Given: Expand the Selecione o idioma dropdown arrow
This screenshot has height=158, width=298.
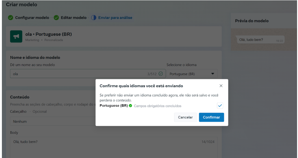Looking at the screenshot, I should point(212,74).
